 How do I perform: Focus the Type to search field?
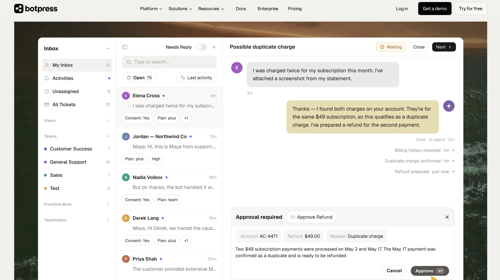coord(169,62)
